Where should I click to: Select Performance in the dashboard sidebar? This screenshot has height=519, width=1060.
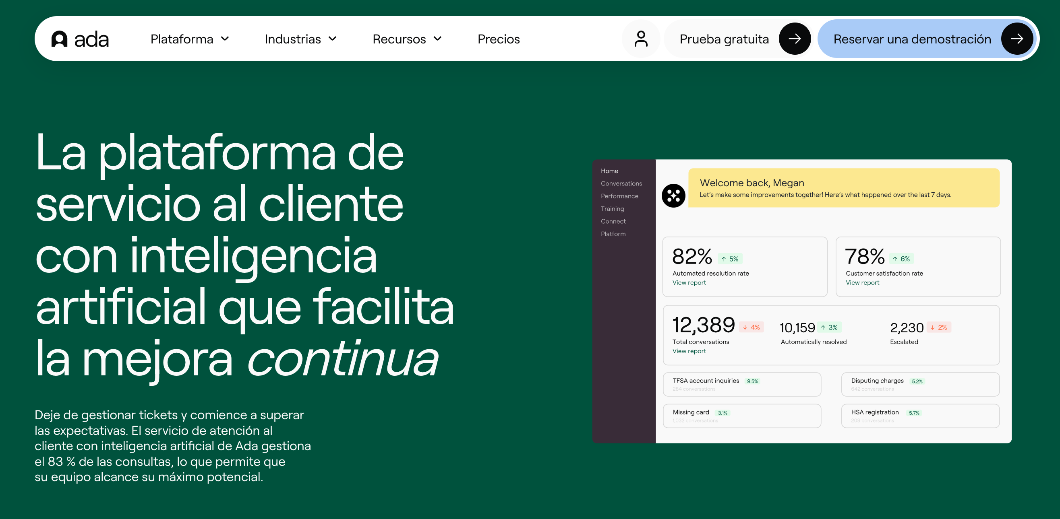(619, 196)
